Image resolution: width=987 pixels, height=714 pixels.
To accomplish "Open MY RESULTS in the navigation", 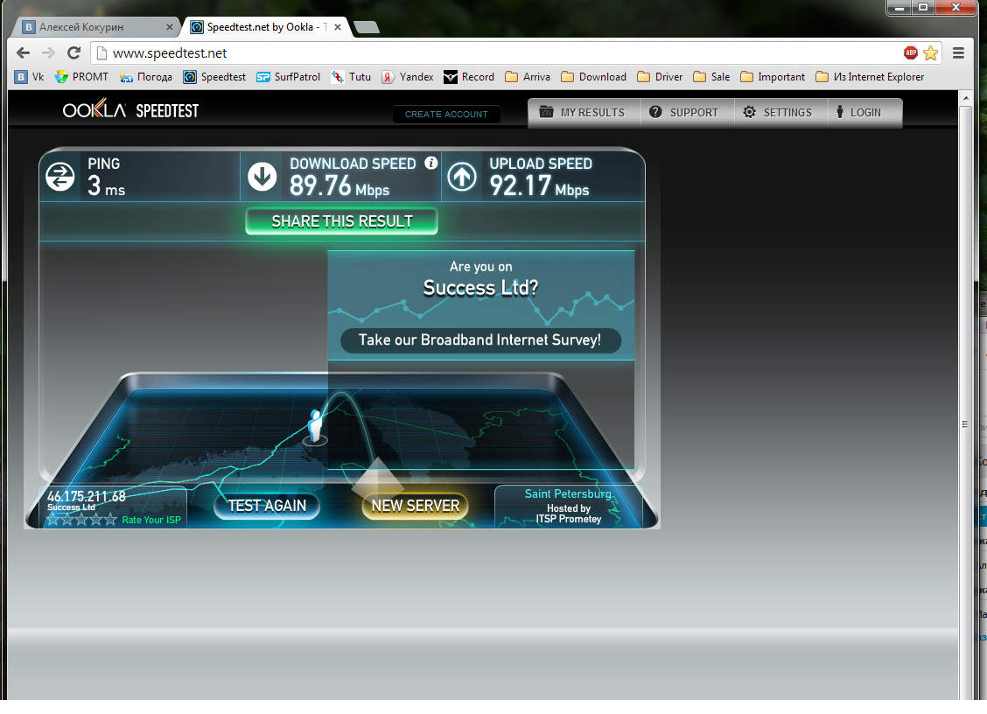I will click(x=584, y=113).
